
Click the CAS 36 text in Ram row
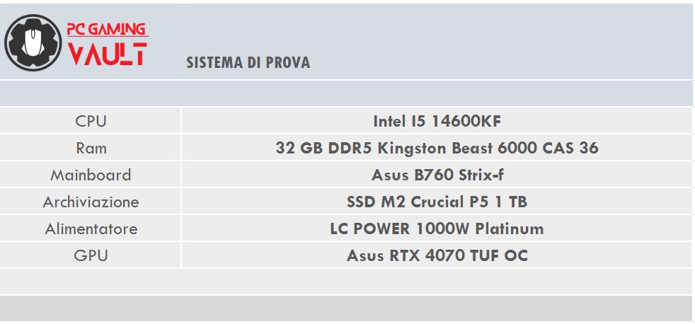[x=570, y=148]
